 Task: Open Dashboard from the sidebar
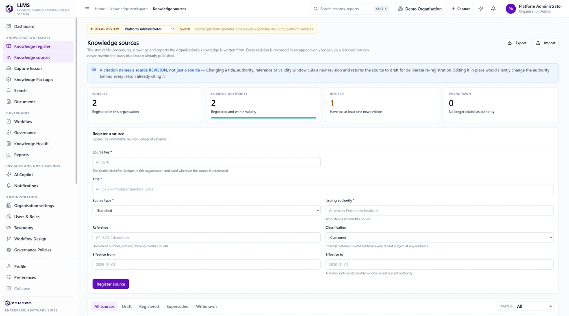pyautogui.click(x=39, y=26)
